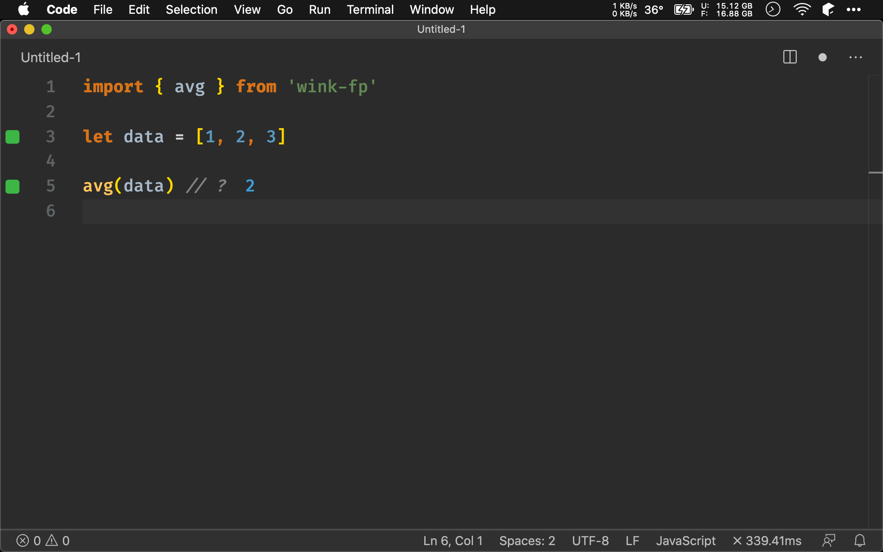Screen dimensions: 883x552
Task: Open the Help menu
Action: coord(482,9)
